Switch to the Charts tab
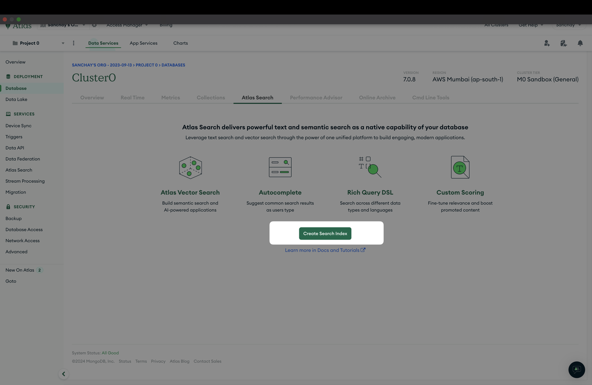The image size is (592, 385). (180, 43)
